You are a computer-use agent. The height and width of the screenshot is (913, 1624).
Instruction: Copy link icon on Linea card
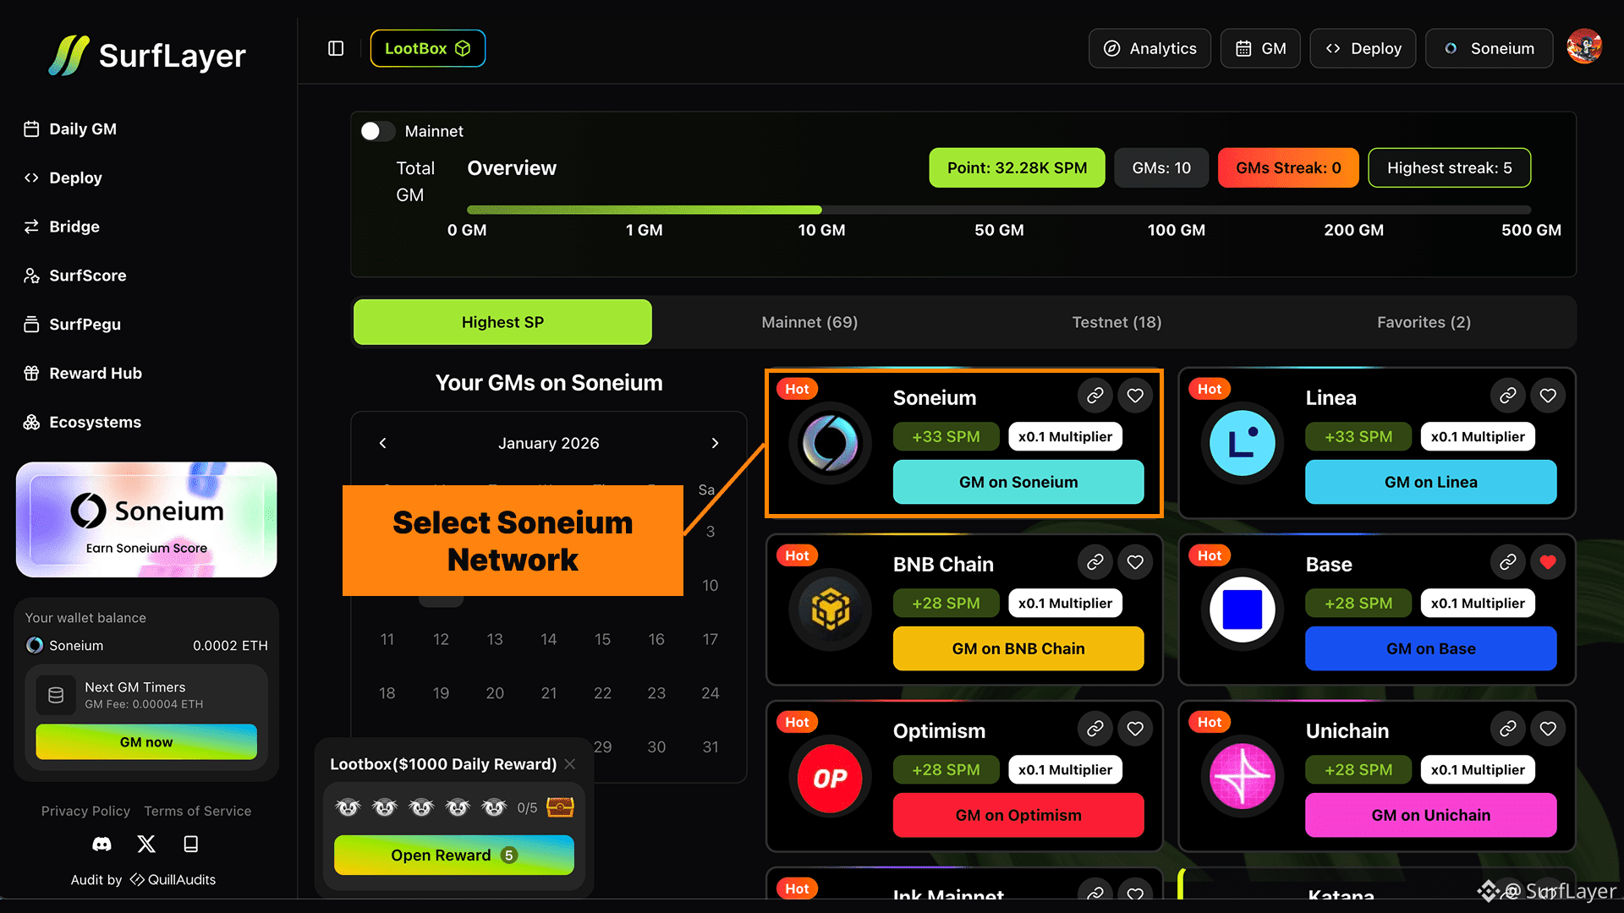(1507, 396)
